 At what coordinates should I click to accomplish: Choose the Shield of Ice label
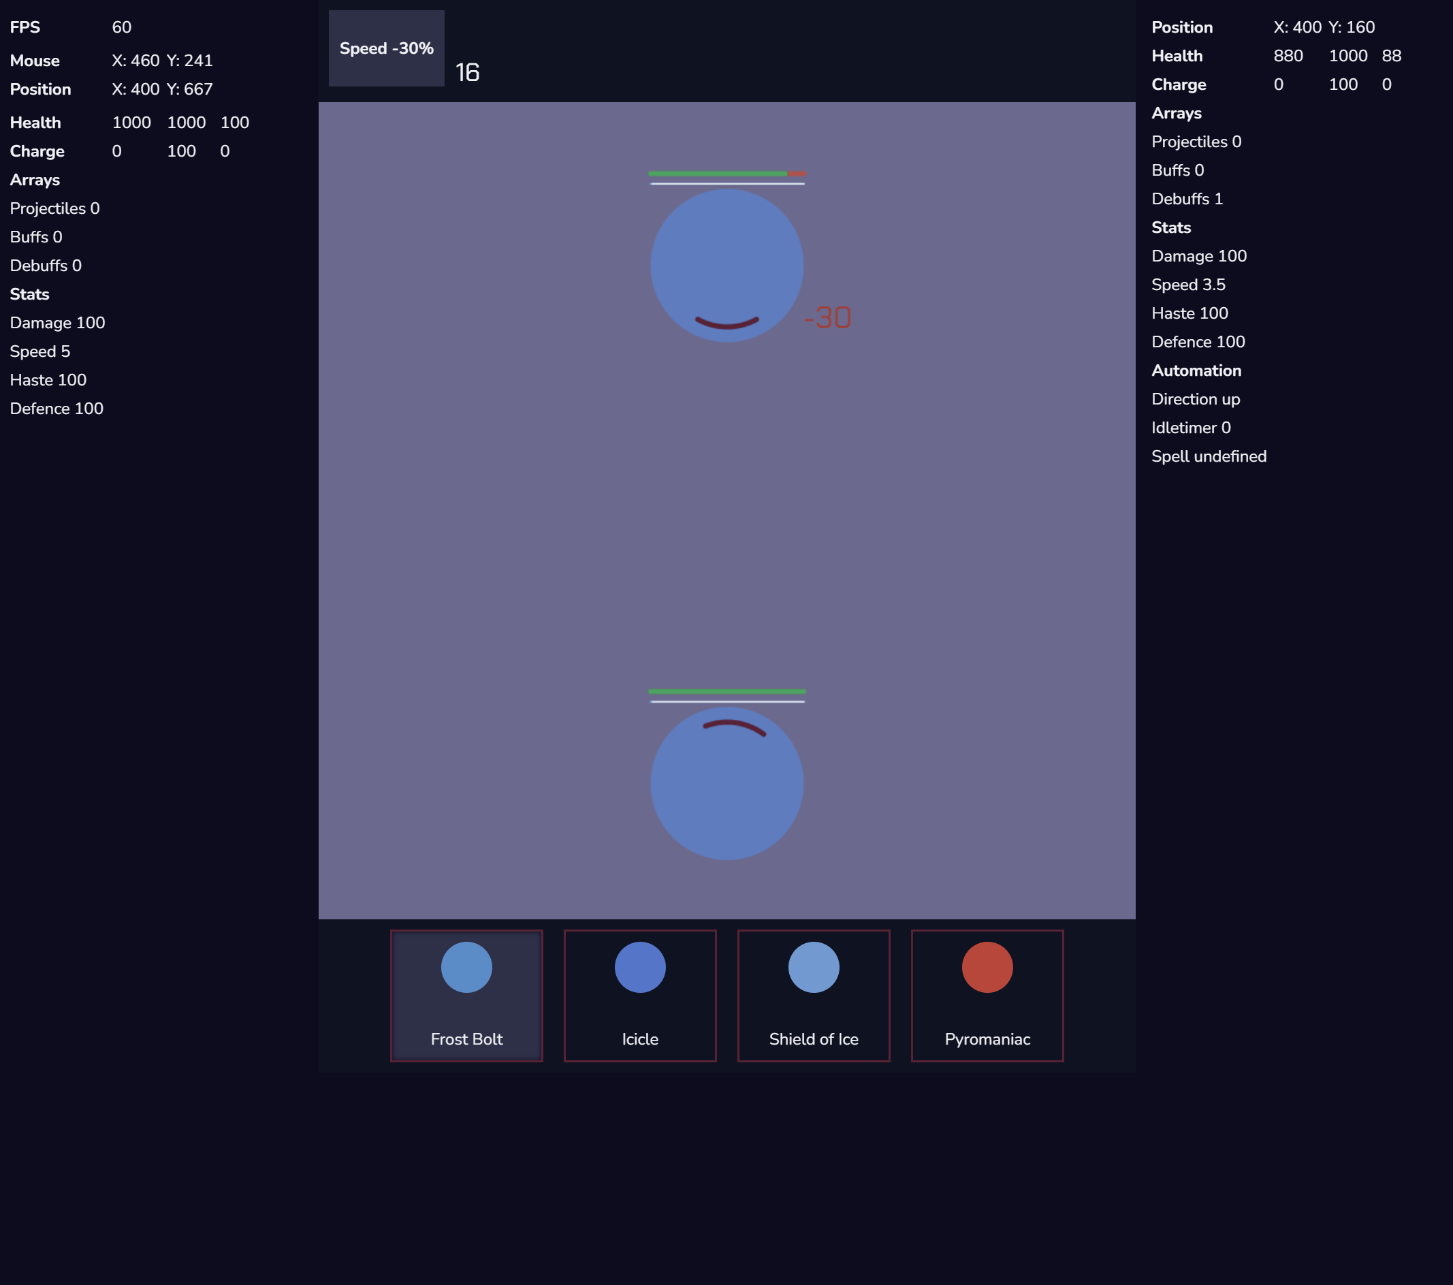click(813, 1039)
